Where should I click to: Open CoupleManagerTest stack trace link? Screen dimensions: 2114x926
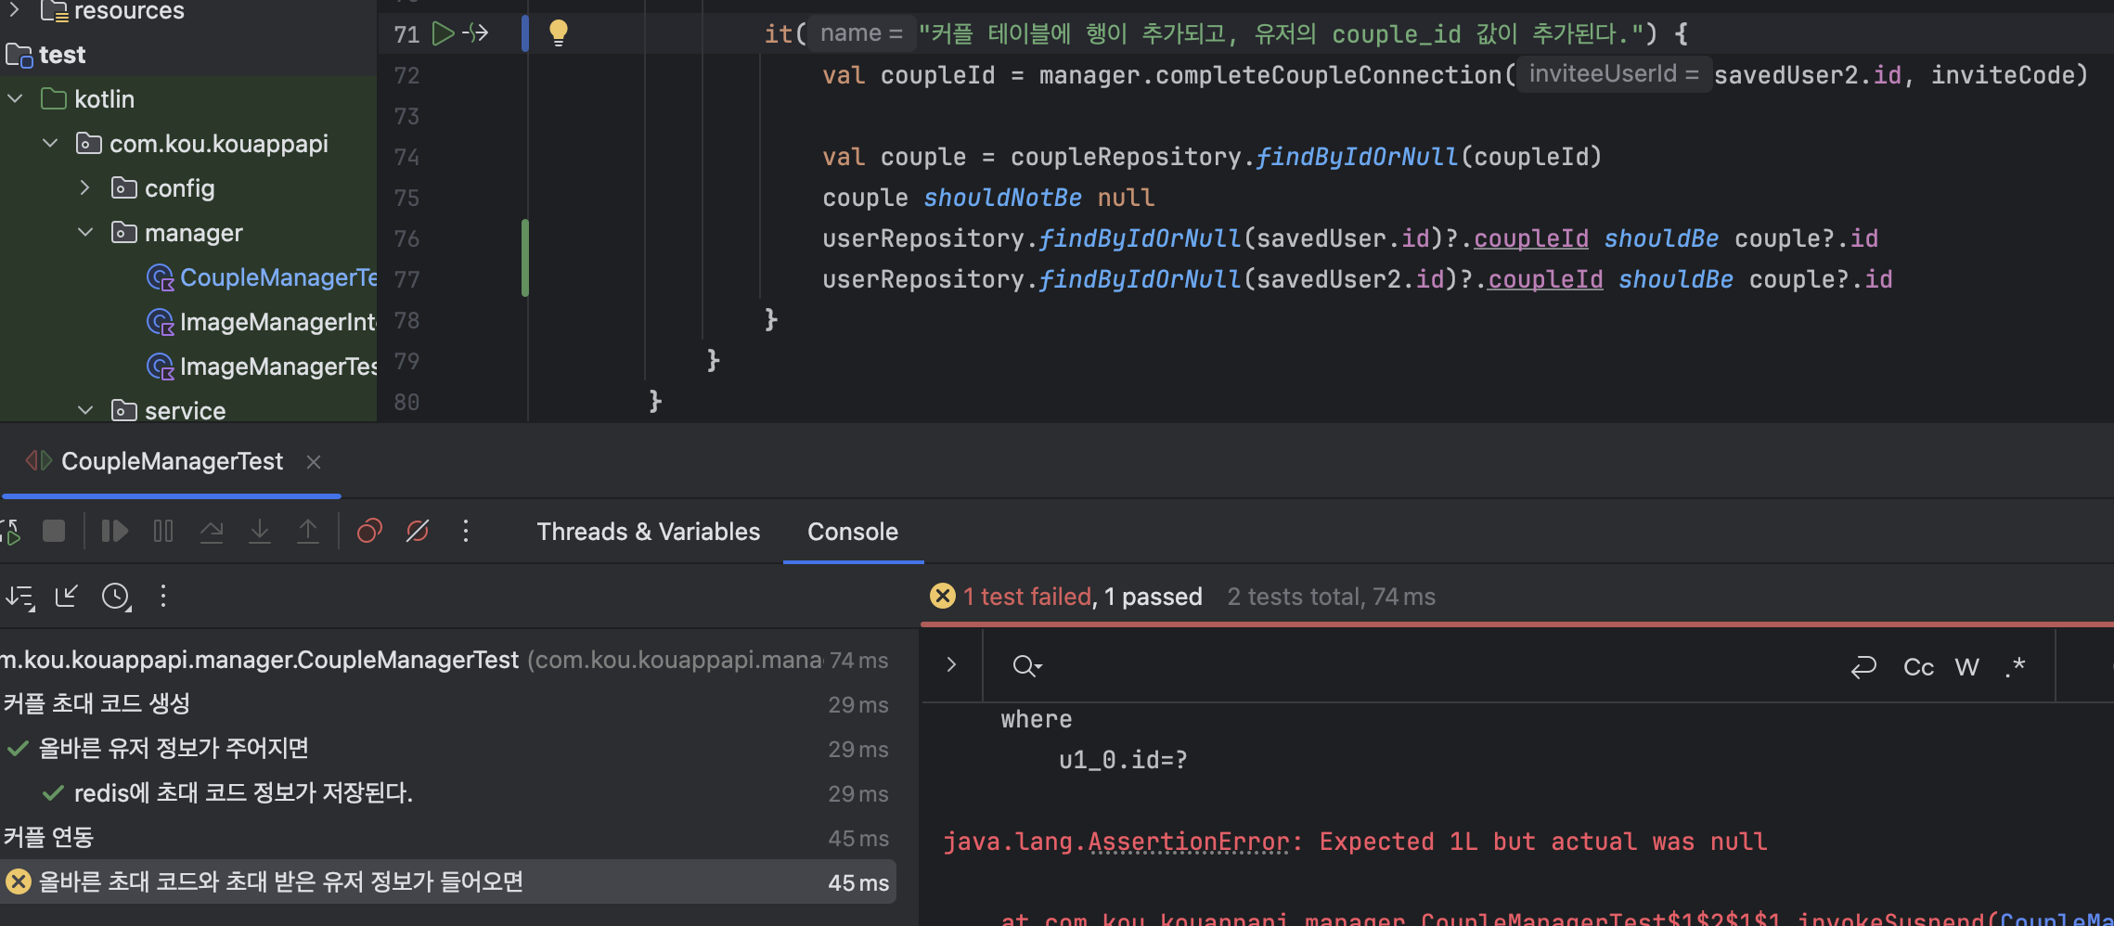[2056, 919]
